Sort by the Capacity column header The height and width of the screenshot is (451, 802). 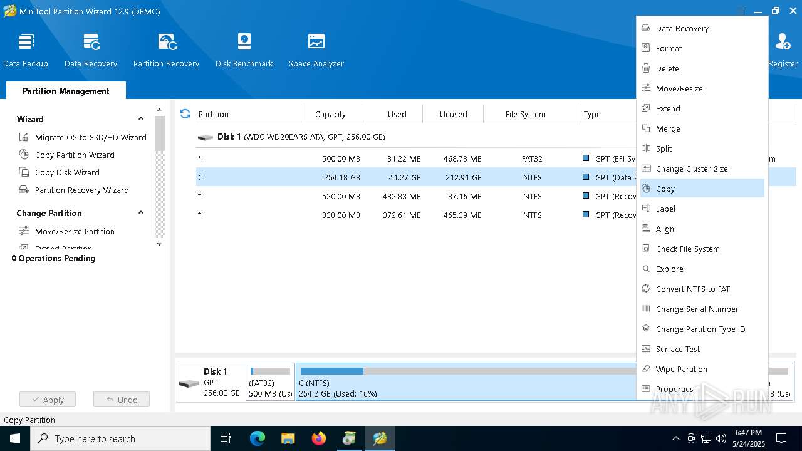pyautogui.click(x=331, y=114)
